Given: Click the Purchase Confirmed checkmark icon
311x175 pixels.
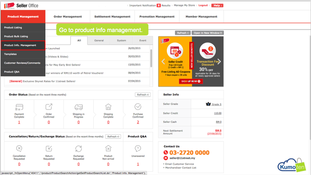Looking at the screenshot, I should 138,106.
